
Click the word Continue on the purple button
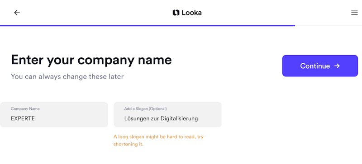[x=315, y=66]
